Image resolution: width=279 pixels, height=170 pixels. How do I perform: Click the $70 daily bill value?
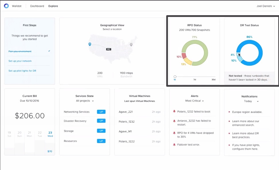tap(50, 151)
